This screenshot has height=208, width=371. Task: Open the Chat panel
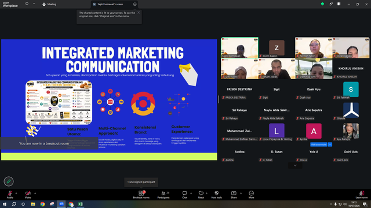click(184, 195)
